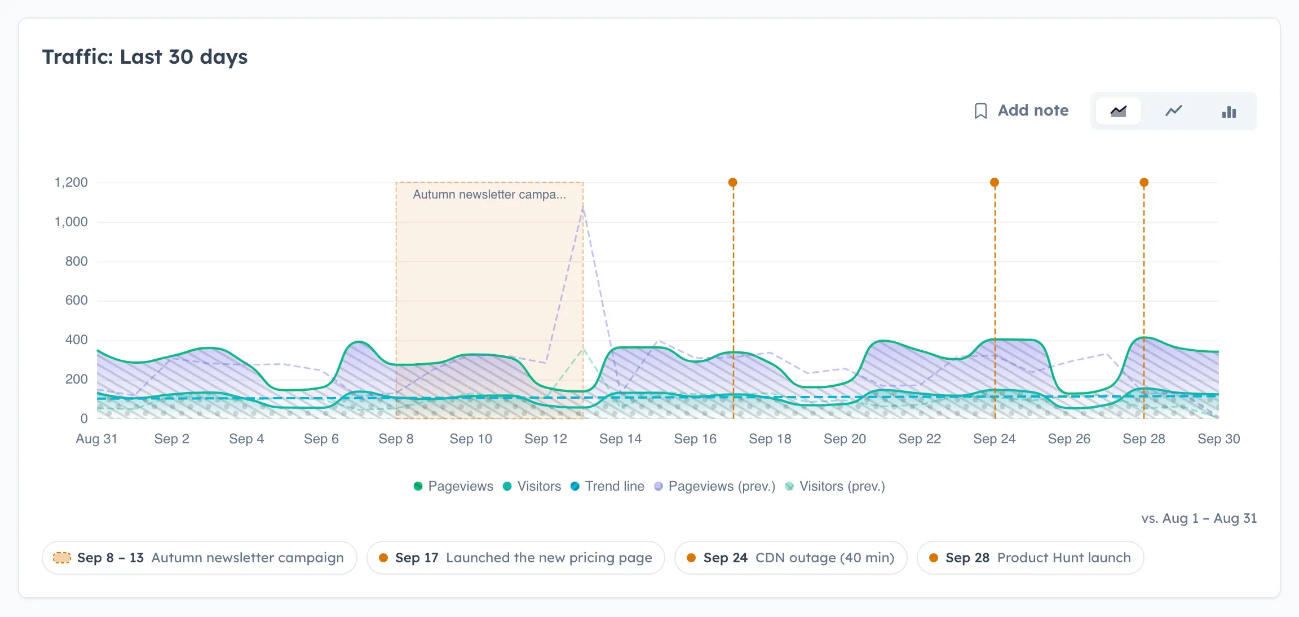Click the Add note bookmark icon
The height and width of the screenshot is (617, 1299).
click(980, 111)
